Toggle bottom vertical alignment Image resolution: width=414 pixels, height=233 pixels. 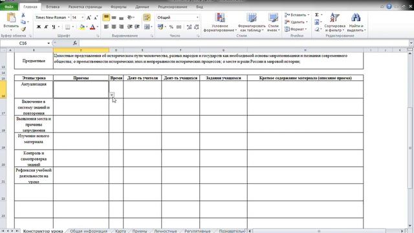(x=121, y=17)
